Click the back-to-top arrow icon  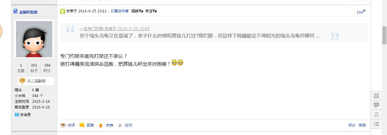tap(376, 115)
